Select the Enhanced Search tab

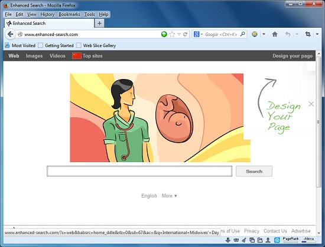click(x=49, y=24)
